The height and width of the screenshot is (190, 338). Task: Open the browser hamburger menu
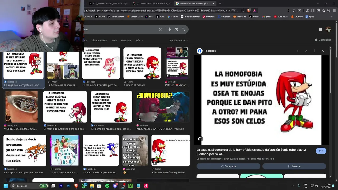click(x=334, y=11)
